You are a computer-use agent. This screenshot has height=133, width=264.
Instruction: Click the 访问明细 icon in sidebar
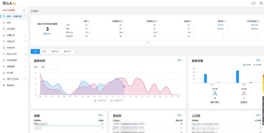(x=4, y=29)
